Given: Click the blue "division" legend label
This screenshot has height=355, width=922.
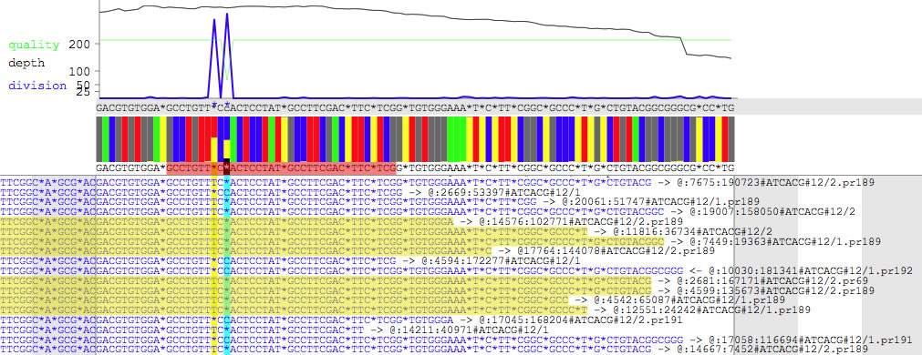Looking at the screenshot, I should click(x=37, y=86).
